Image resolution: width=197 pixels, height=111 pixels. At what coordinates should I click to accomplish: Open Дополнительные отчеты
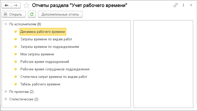[60, 14]
